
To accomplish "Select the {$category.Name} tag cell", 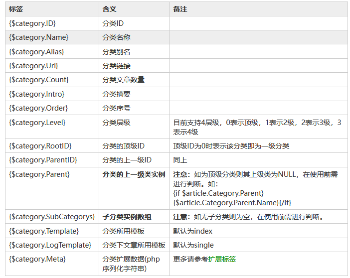I will tap(52, 37).
